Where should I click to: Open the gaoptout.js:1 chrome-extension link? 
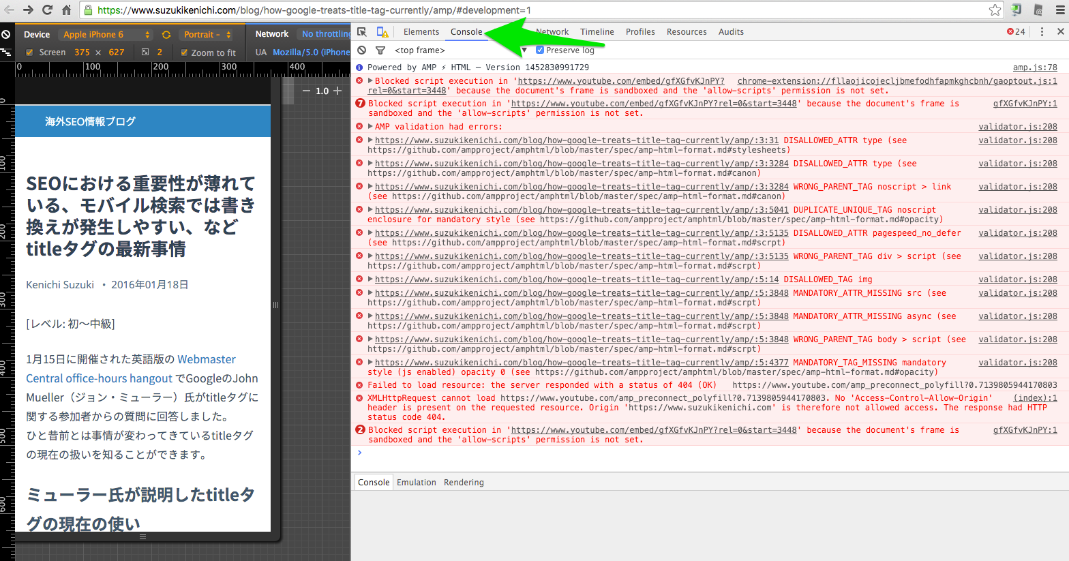[897, 80]
